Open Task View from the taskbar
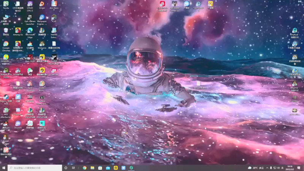Screen dimensions: 304x171 [x=73, y=168]
